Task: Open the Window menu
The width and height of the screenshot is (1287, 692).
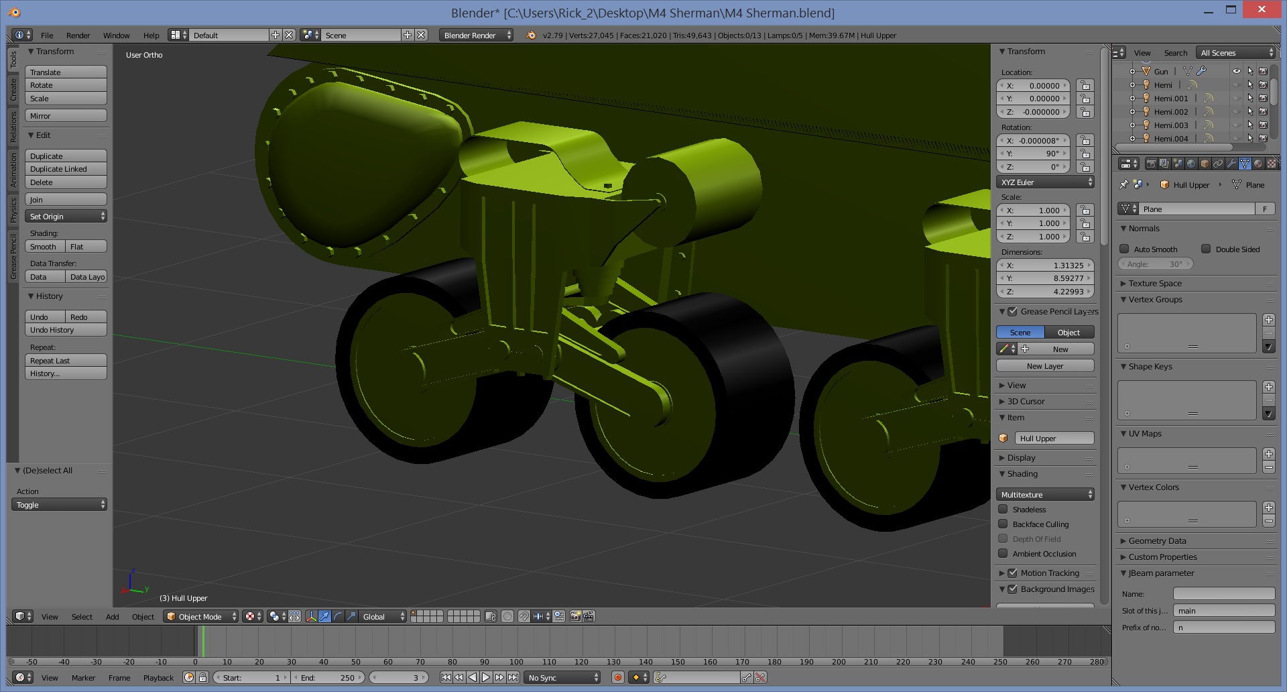Action: coord(116,36)
